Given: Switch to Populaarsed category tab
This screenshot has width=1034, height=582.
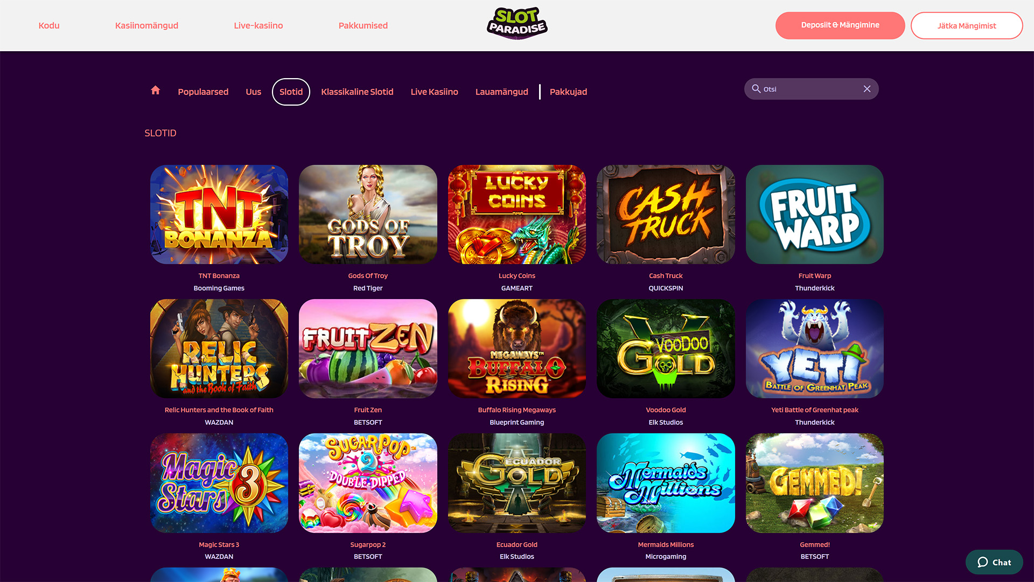Looking at the screenshot, I should click(203, 92).
